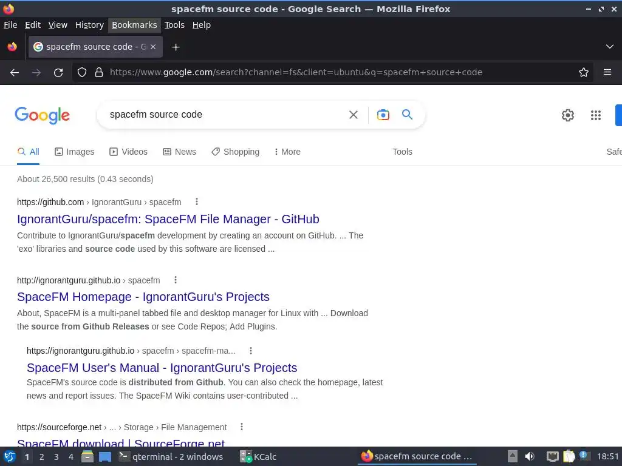Open options for github.com result
Viewport: 622px width, 466px height.
point(197,201)
